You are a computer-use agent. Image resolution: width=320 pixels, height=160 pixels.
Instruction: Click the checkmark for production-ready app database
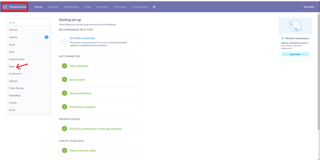tap(64, 129)
